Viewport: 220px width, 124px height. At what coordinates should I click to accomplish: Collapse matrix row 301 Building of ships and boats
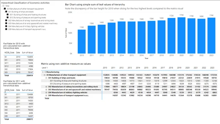pos(46,78)
